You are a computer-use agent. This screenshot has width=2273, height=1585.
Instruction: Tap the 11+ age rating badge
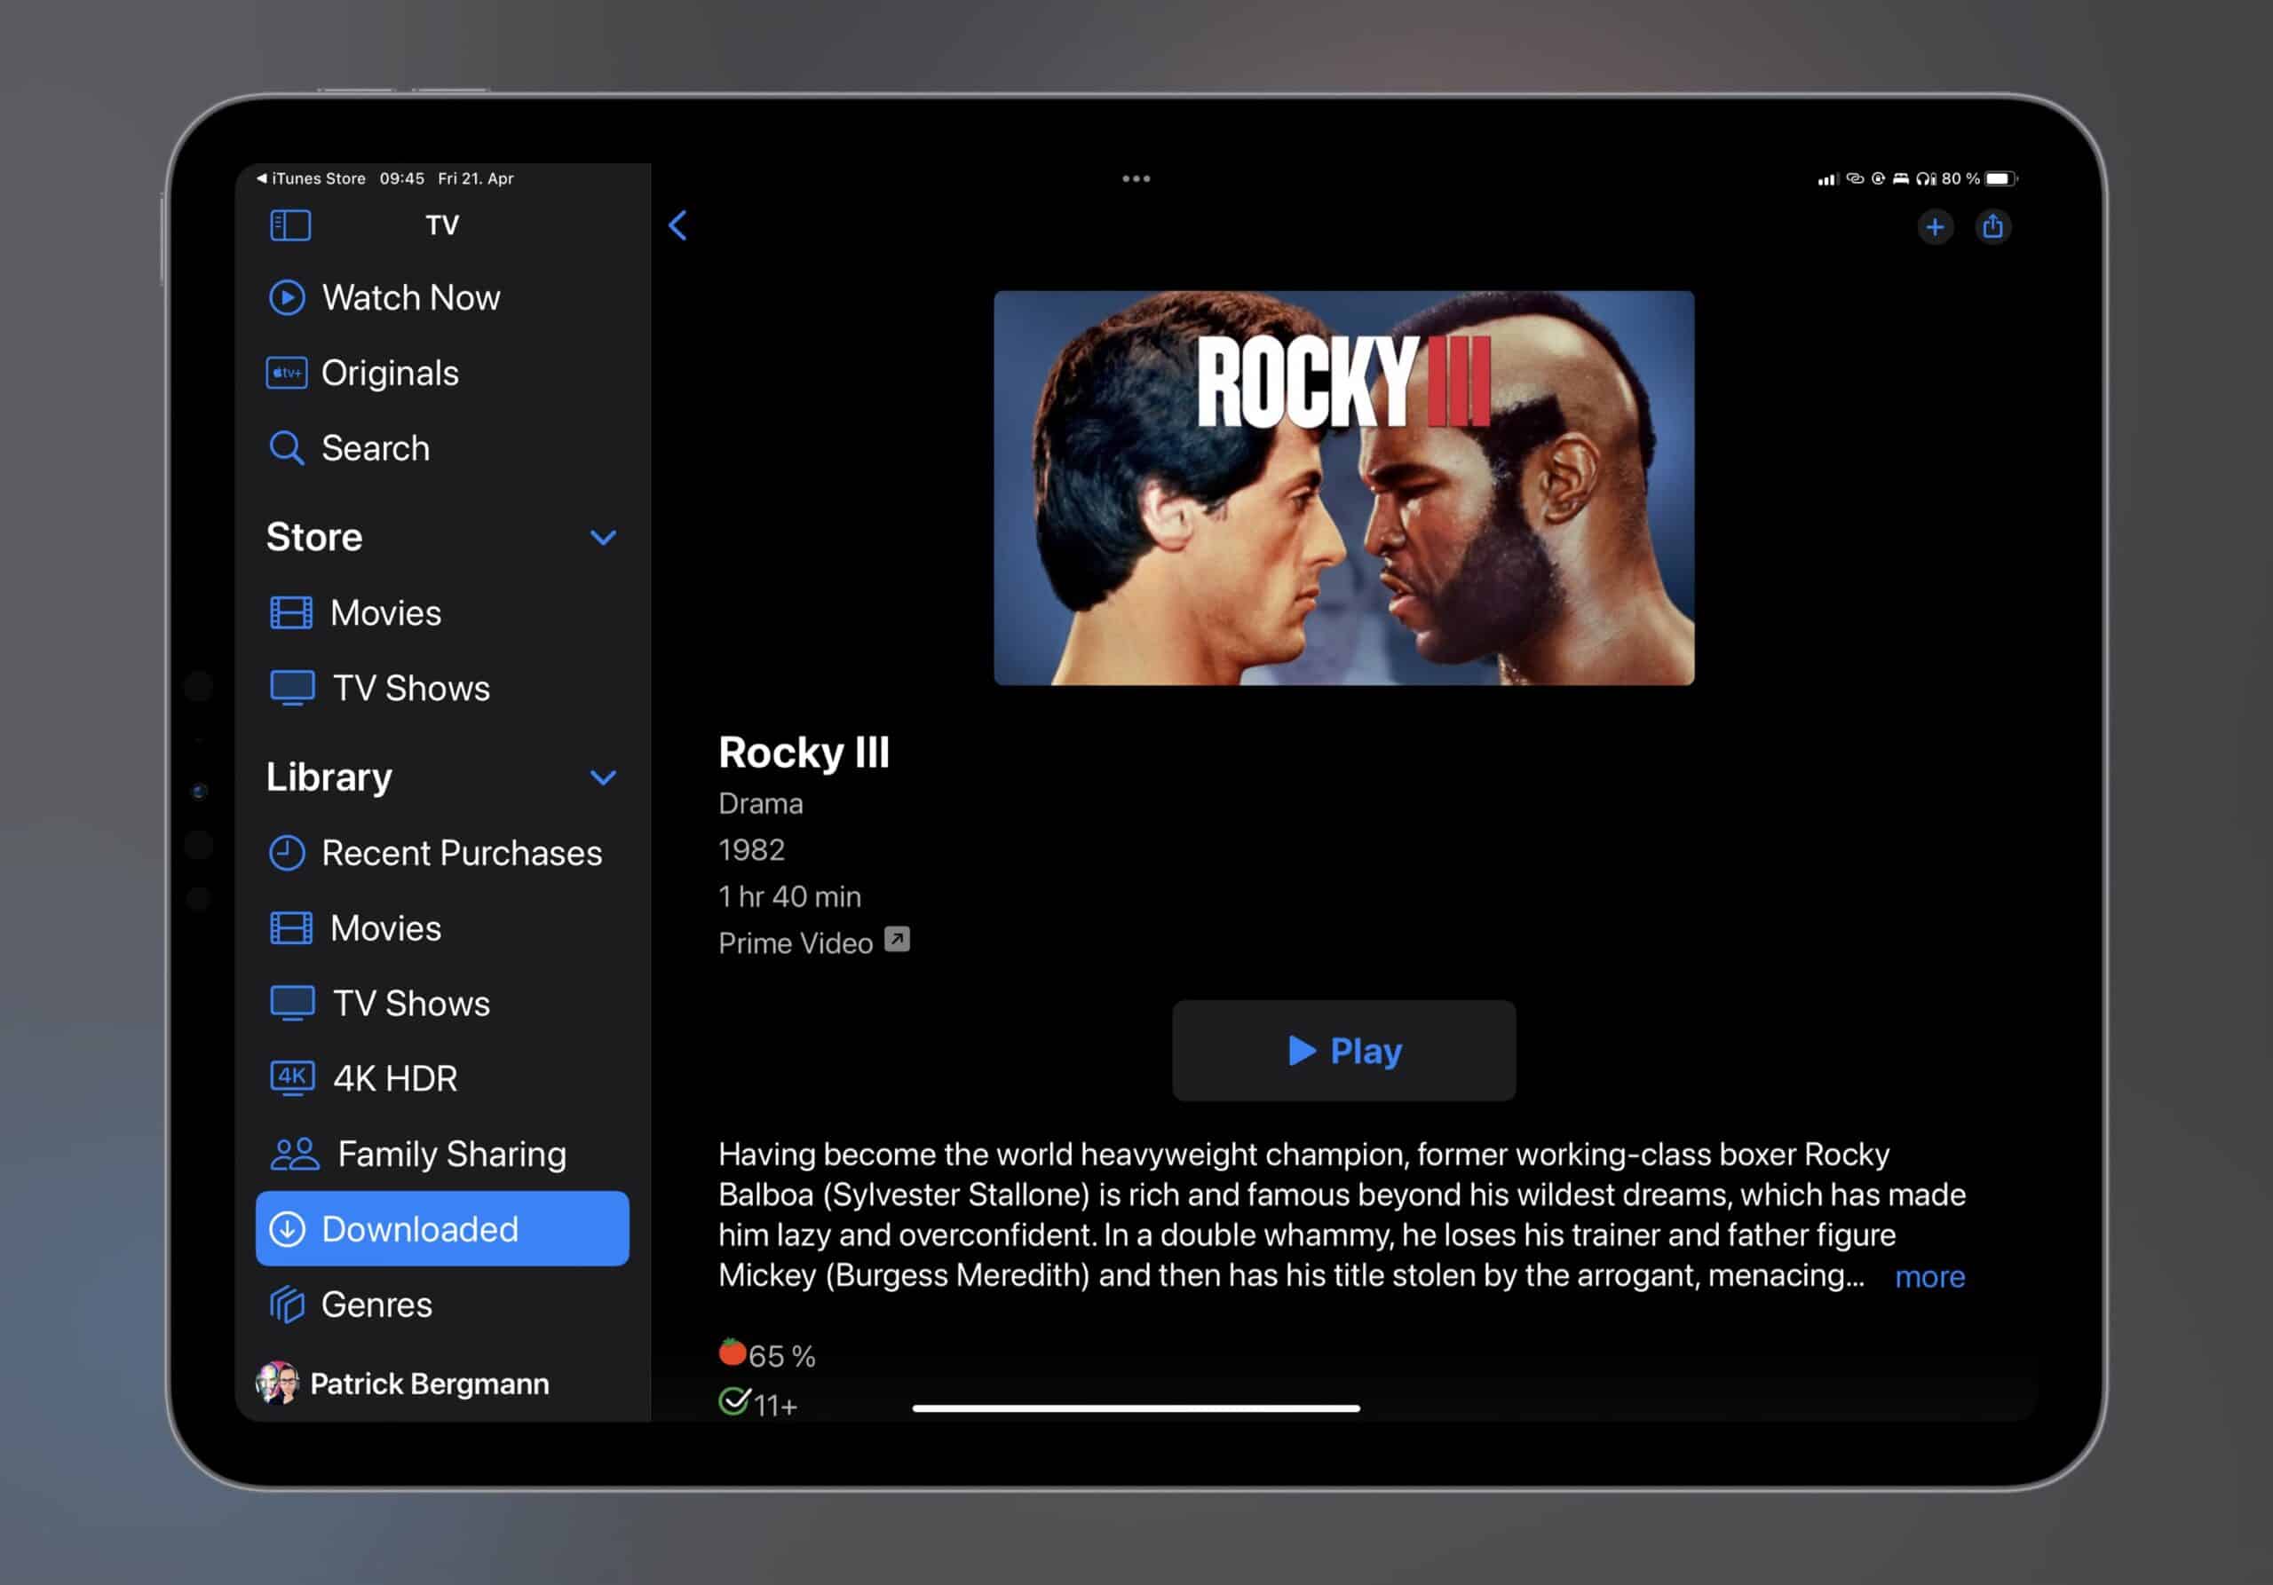[758, 1404]
